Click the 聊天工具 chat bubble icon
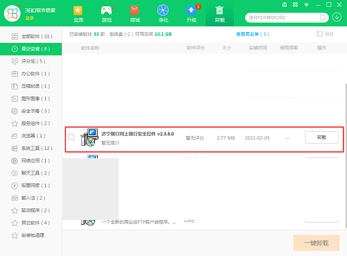The image size is (347, 256). coord(15,173)
